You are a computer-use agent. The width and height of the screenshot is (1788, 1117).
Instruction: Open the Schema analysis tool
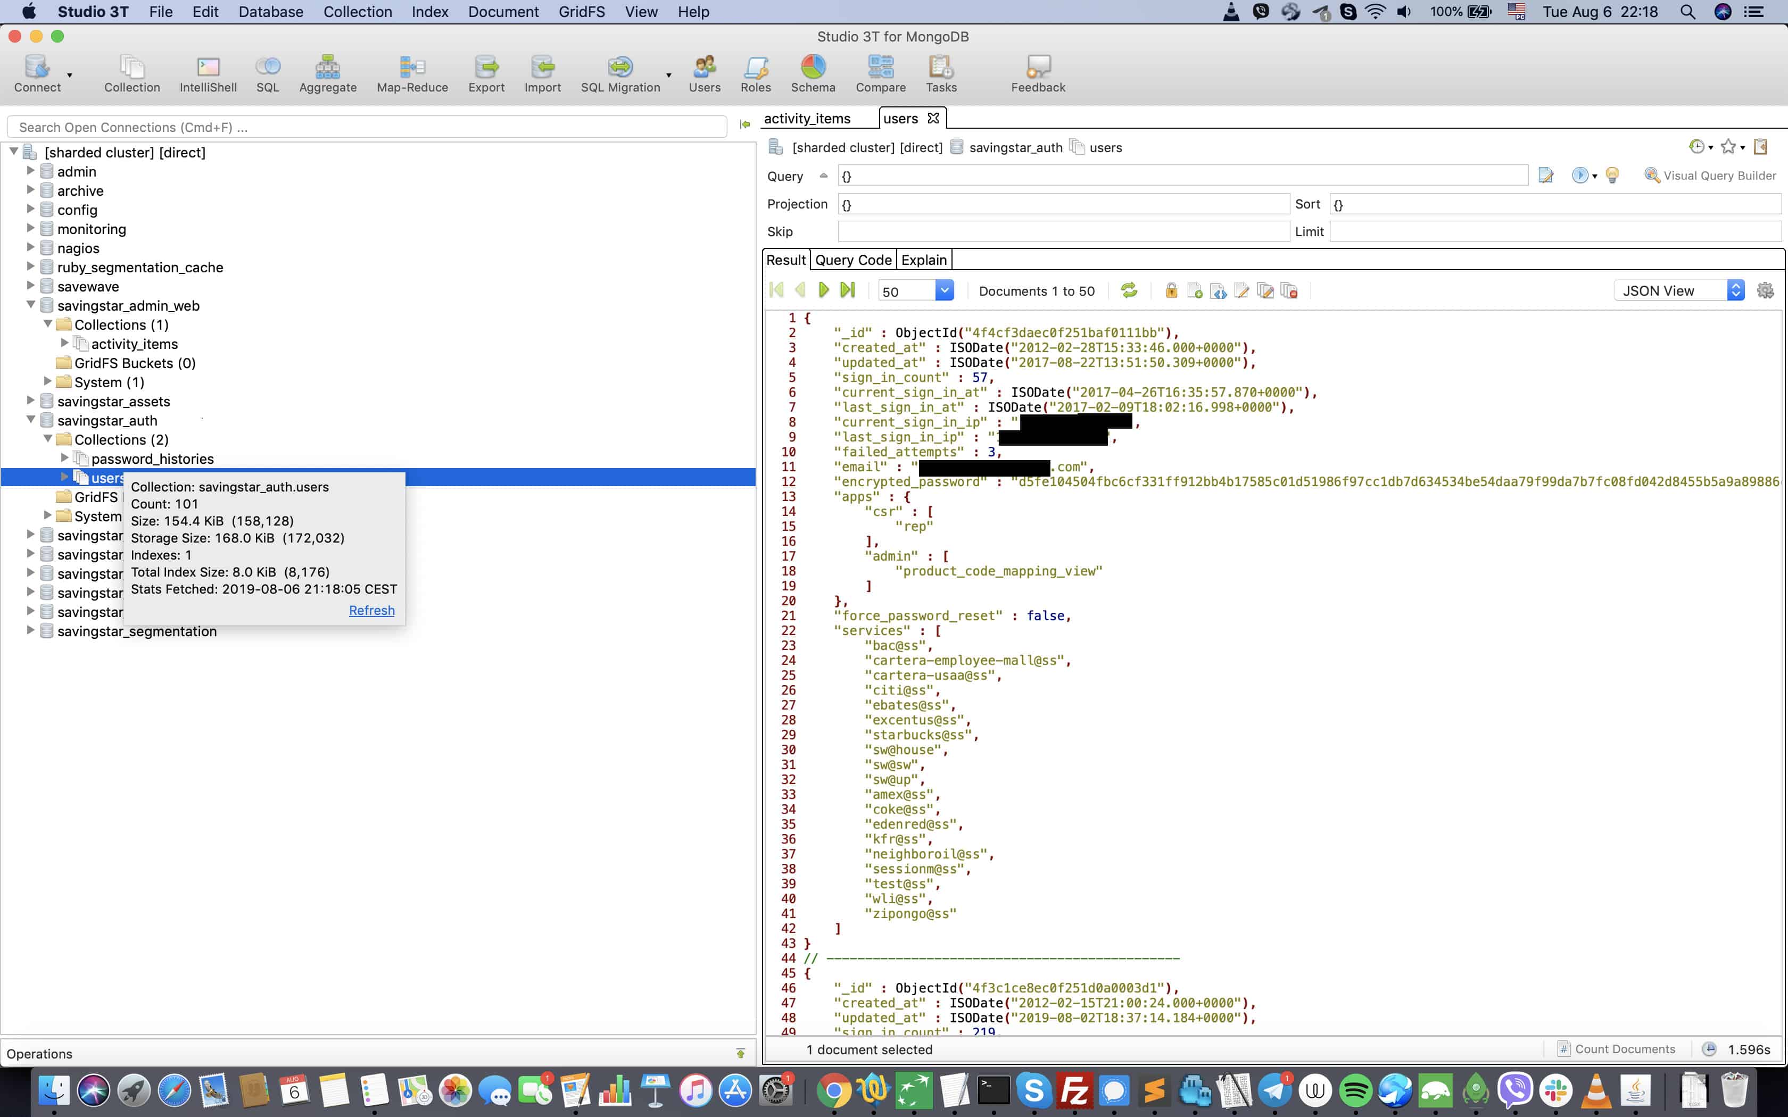tap(812, 74)
